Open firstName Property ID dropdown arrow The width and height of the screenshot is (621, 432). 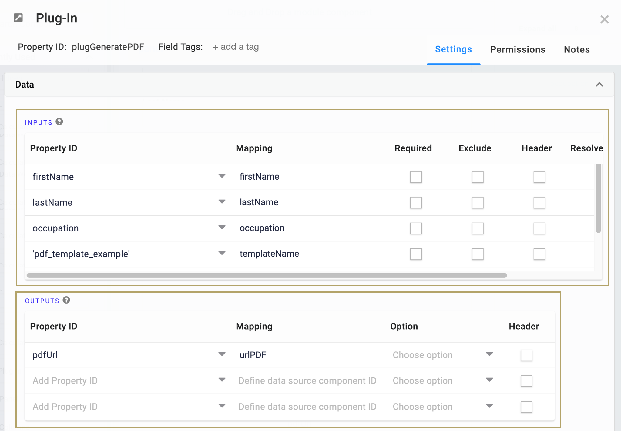222,176
